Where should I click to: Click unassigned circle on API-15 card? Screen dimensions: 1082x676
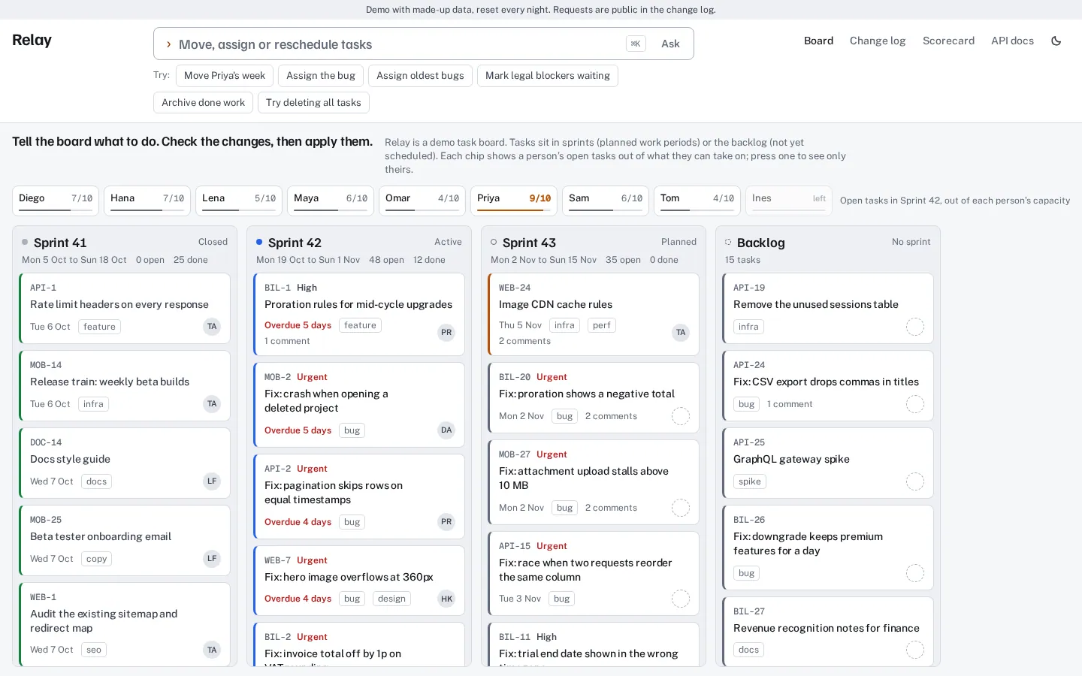tap(681, 599)
